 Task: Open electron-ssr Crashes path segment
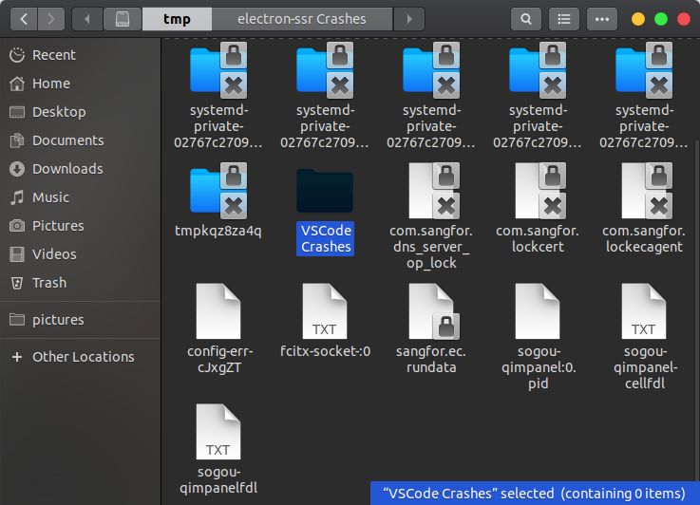pyautogui.click(x=302, y=19)
